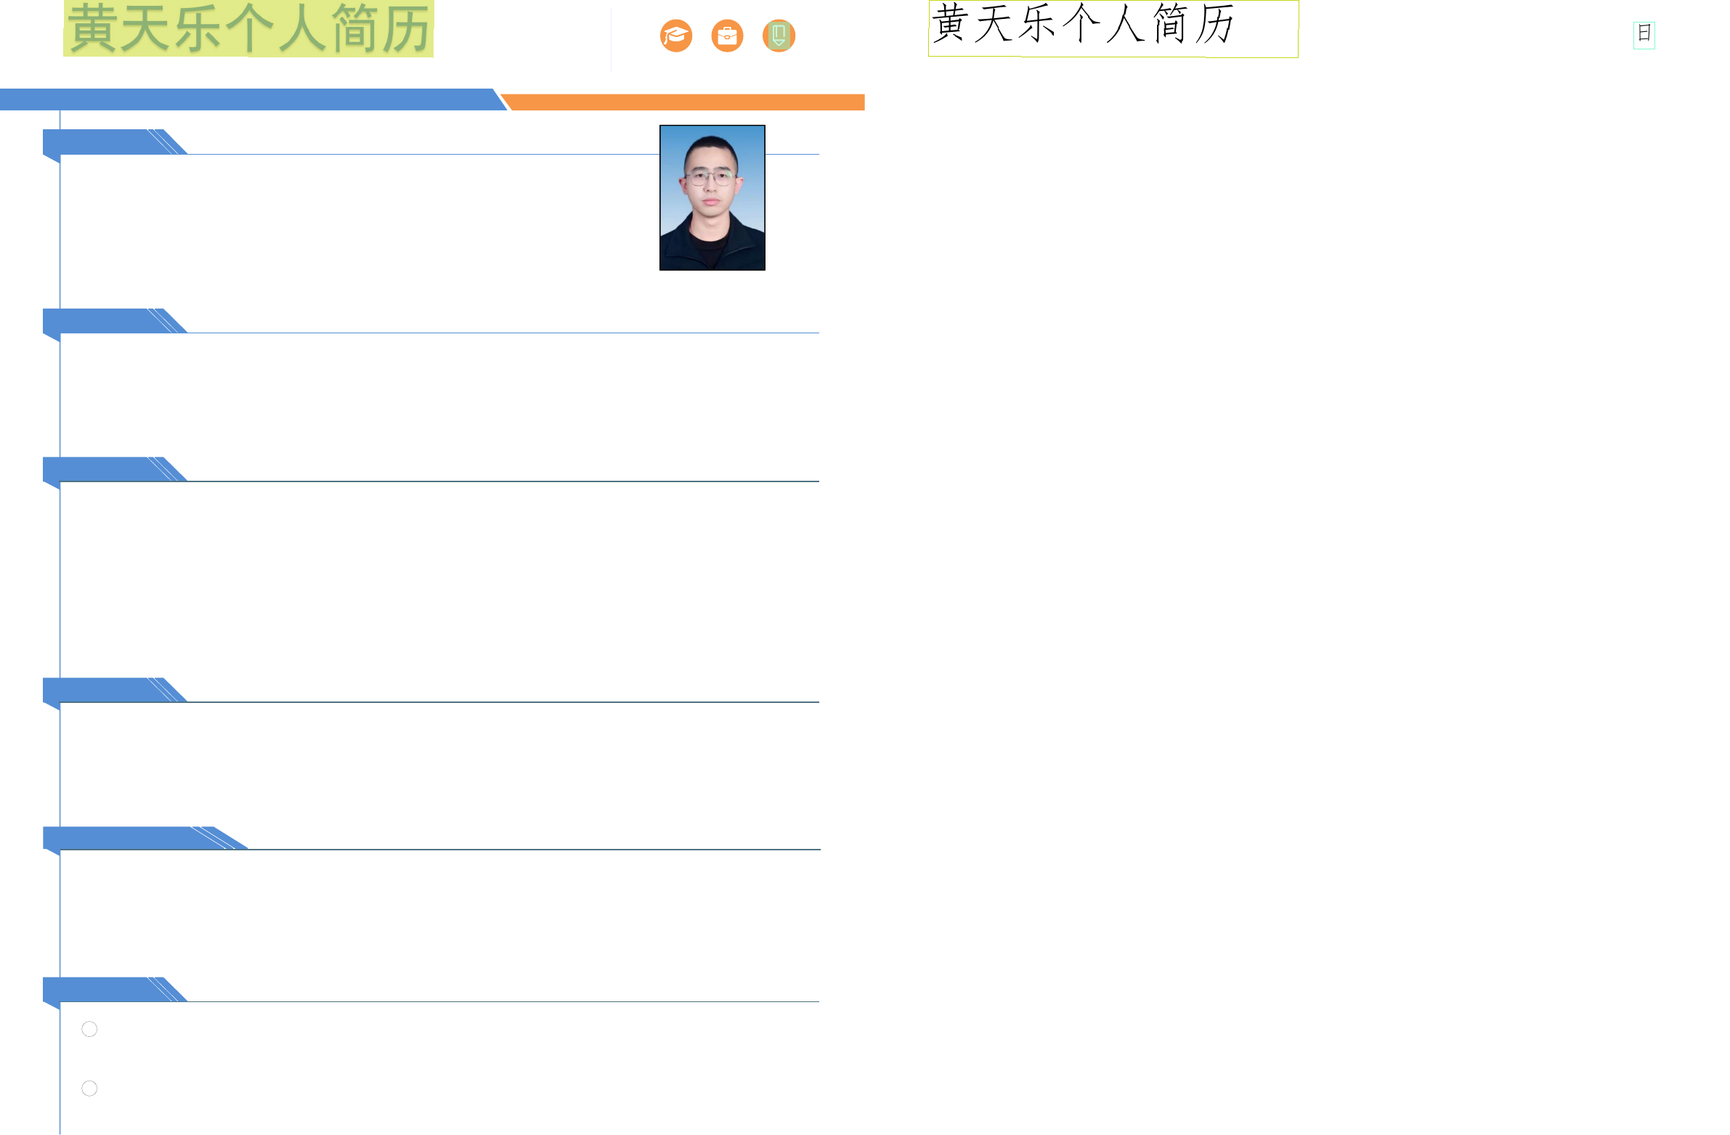
Task: Click the green-highlighted 黄天乐个人简历 title
Action: pos(248,29)
